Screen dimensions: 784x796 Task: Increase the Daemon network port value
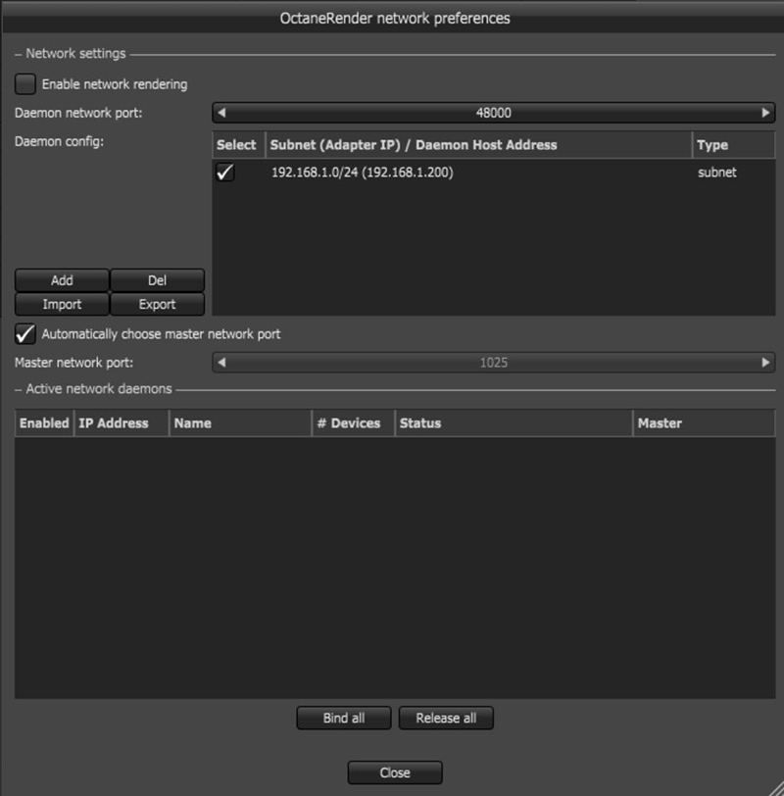pos(765,113)
